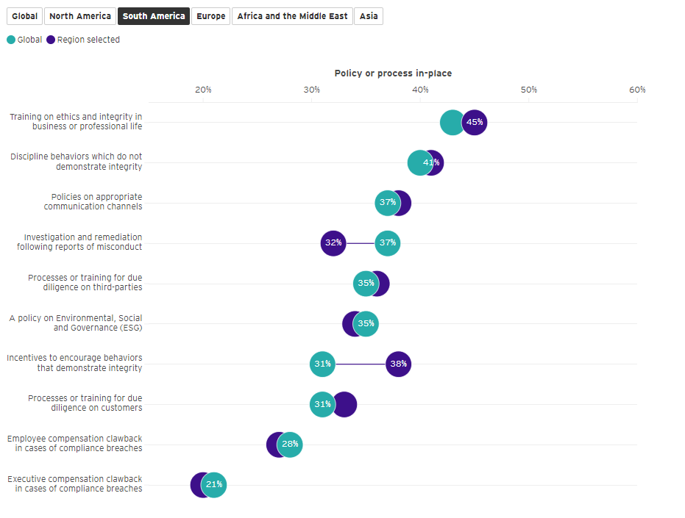Viewport: 685px width, 518px height.
Task: Click the selected South America tab
Action: pyautogui.click(x=154, y=16)
